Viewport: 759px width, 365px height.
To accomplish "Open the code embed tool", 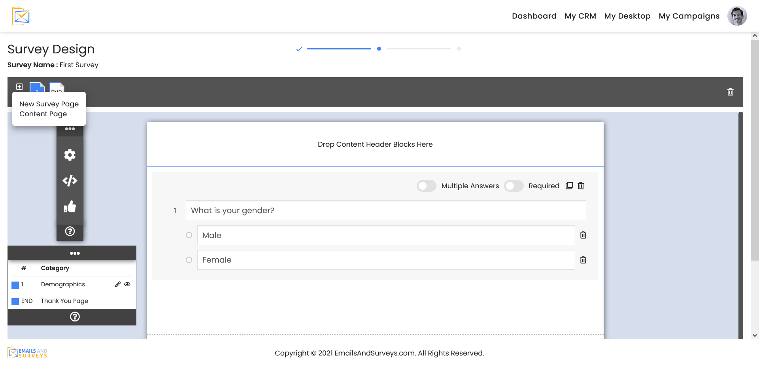I will pyautogui.click(x=70, y=181).
